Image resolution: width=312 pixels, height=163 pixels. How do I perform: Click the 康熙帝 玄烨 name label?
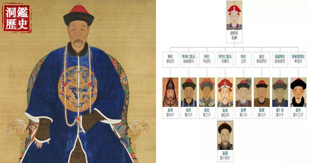tap(234, 36)
